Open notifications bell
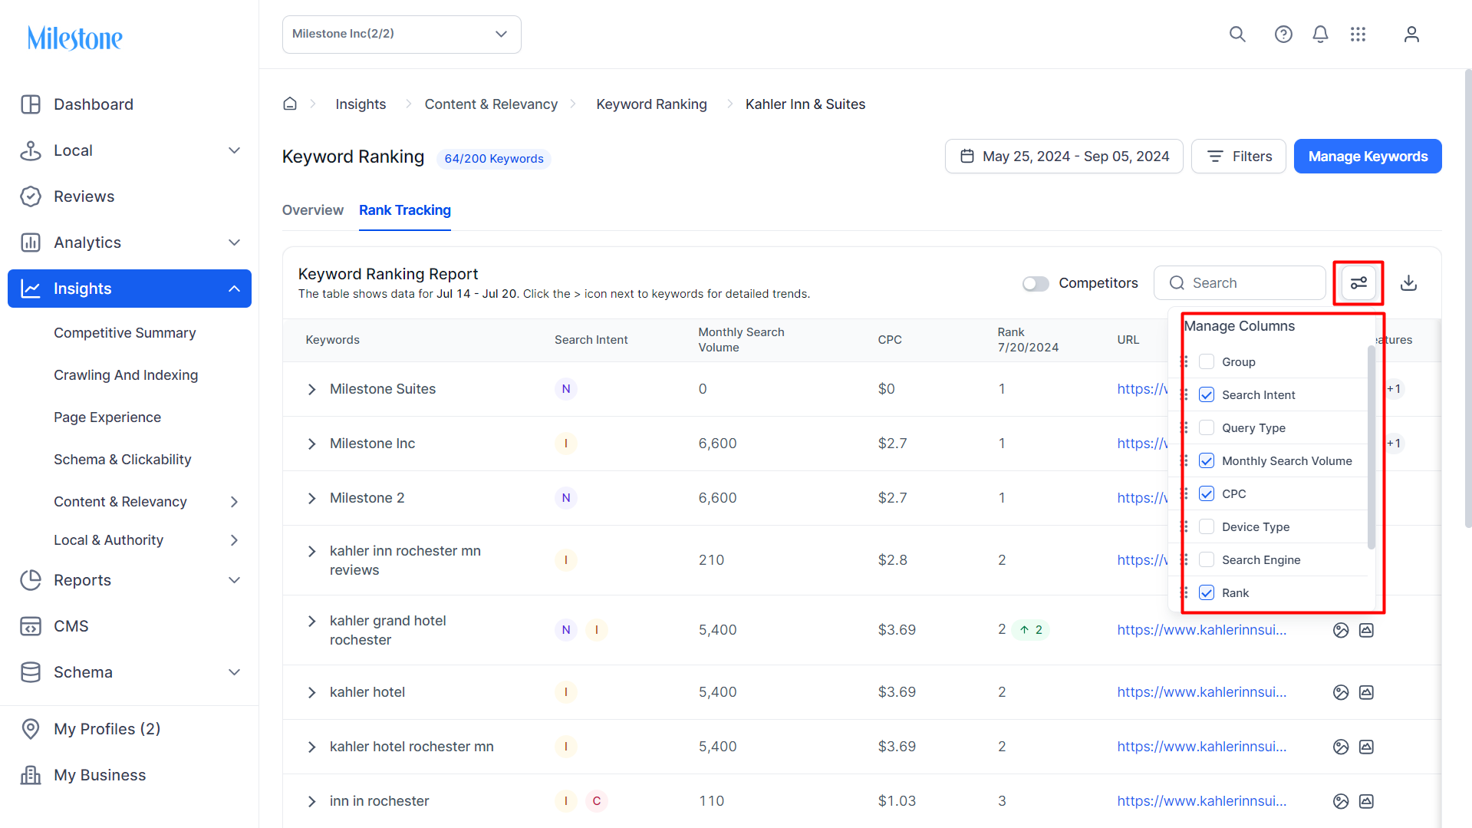Viewport: 1472px width, 828px height. click(1320, 35)
